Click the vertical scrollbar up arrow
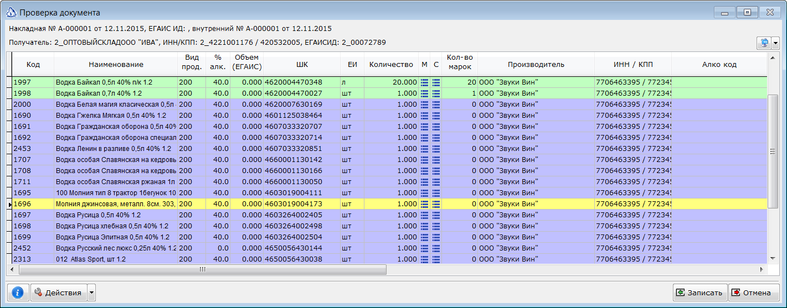 pos(773,57)
